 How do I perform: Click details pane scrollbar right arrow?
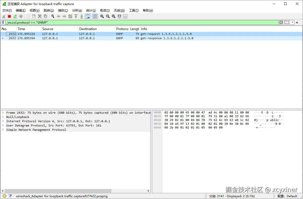[148, 191]
